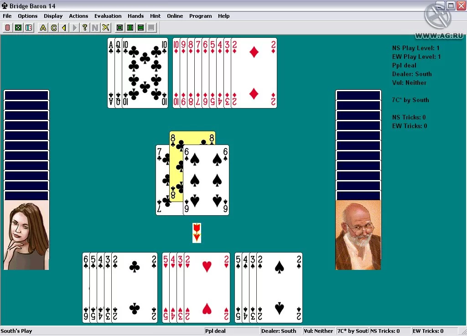Click East's bearded man avatar portrait

(358, 235)
